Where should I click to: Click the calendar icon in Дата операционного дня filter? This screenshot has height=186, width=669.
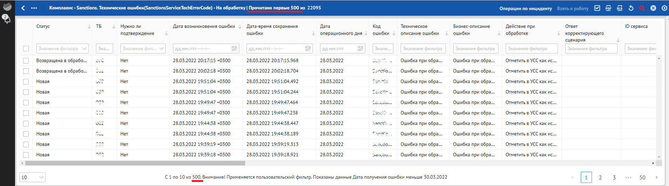point(360,49)
